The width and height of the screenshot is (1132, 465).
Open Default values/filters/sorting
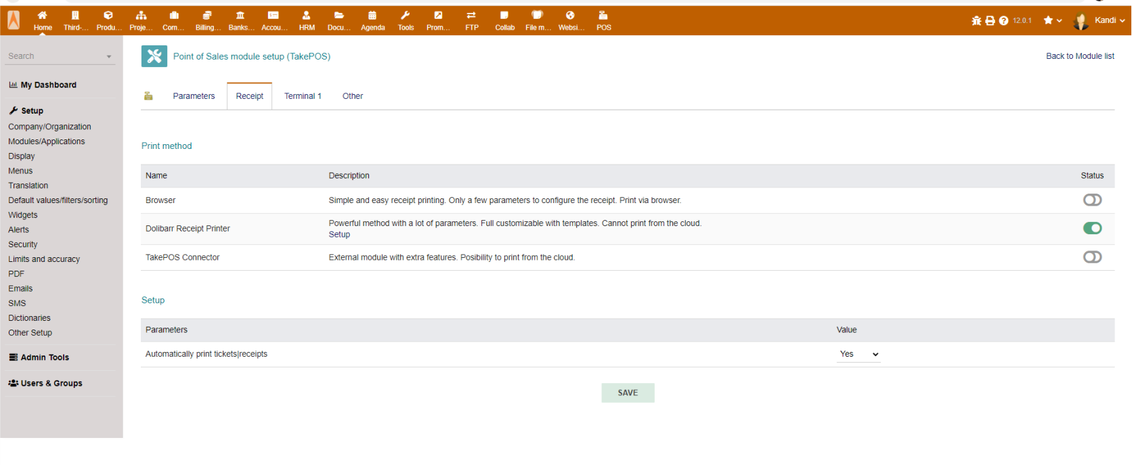[x=58, y=200]
